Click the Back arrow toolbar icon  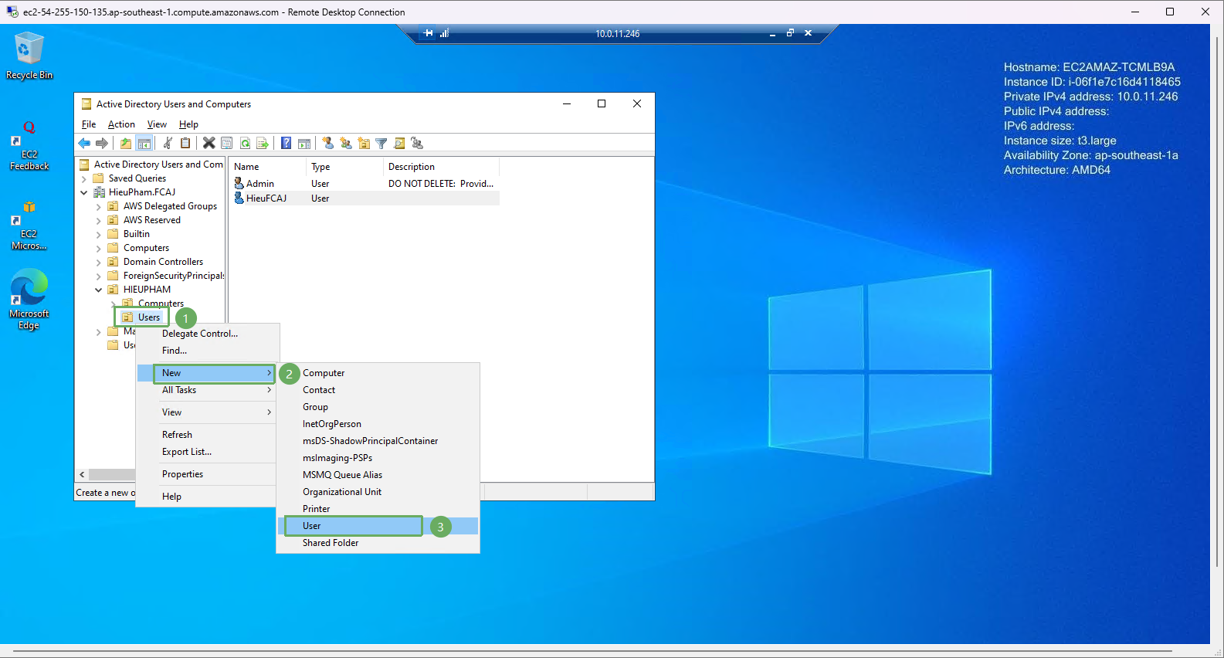tap(84, 143)
